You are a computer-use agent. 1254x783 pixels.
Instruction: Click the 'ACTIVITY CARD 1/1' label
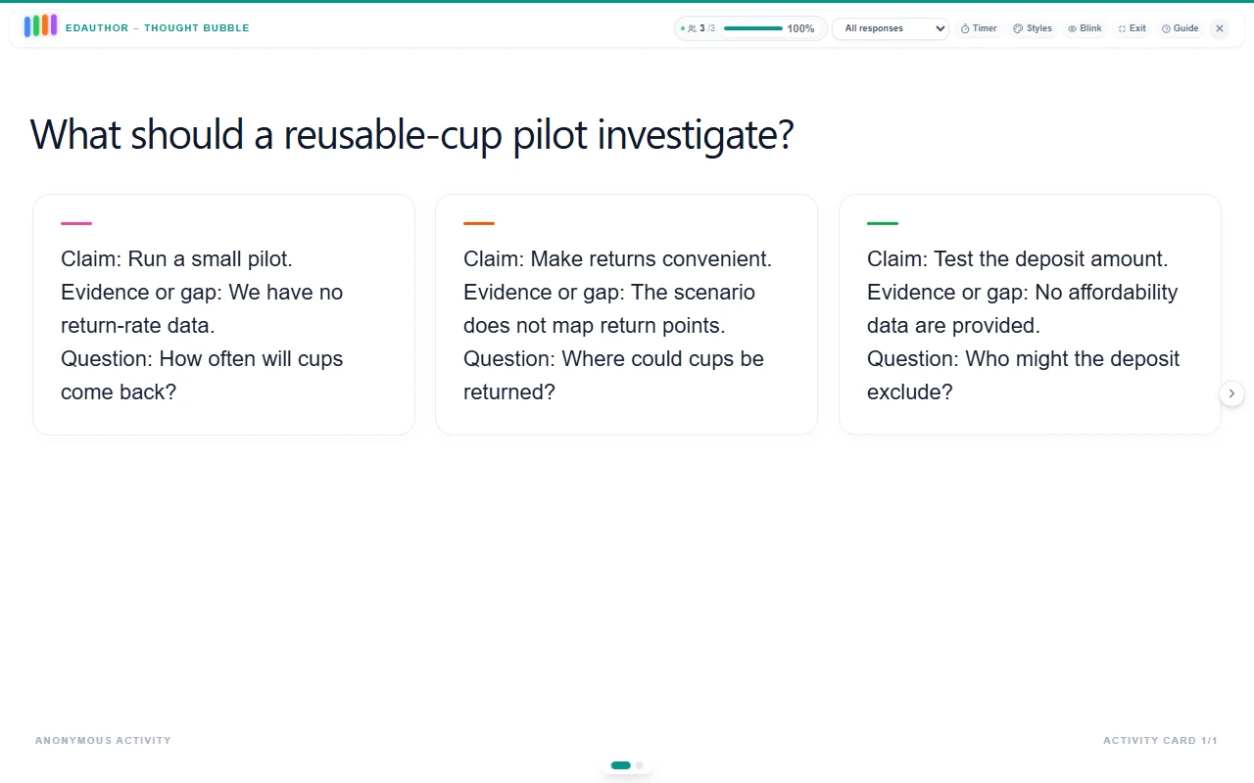(x=1160, y=741)
